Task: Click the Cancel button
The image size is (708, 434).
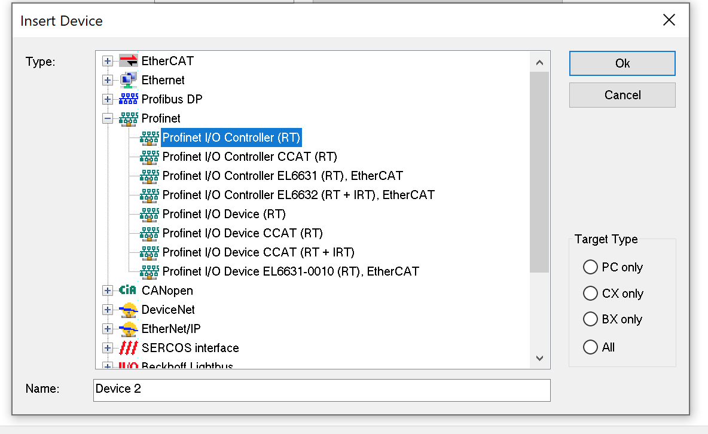Action: tap(622, 95)
